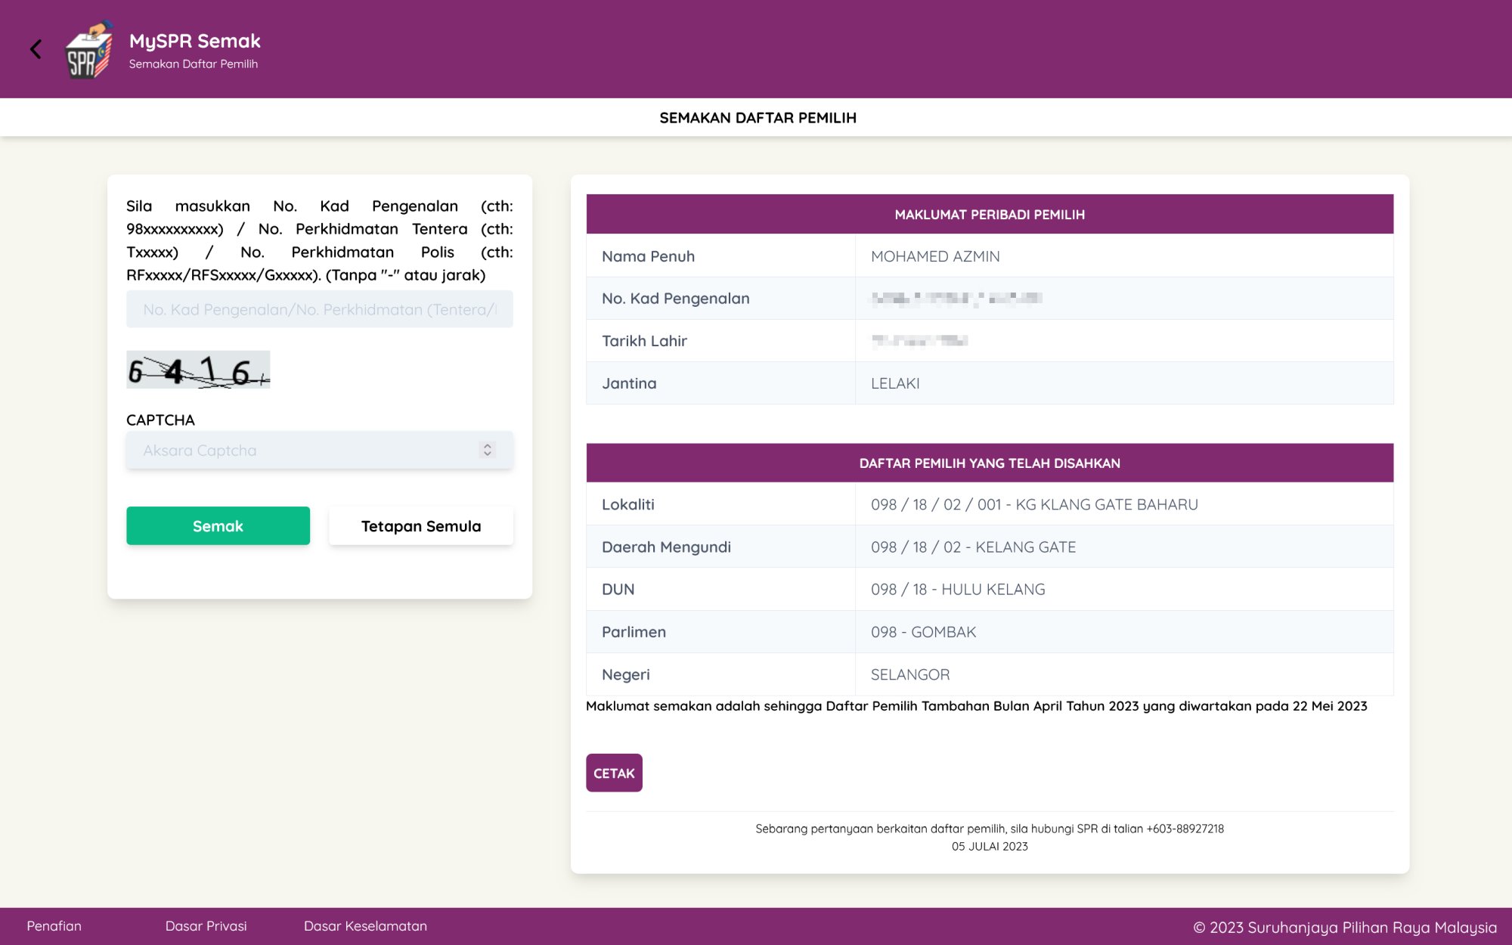This screenshot has width=1512, height=945.
Task: Open the Penafian footer link
Action: pyautogui.click(x=54, y=926)
